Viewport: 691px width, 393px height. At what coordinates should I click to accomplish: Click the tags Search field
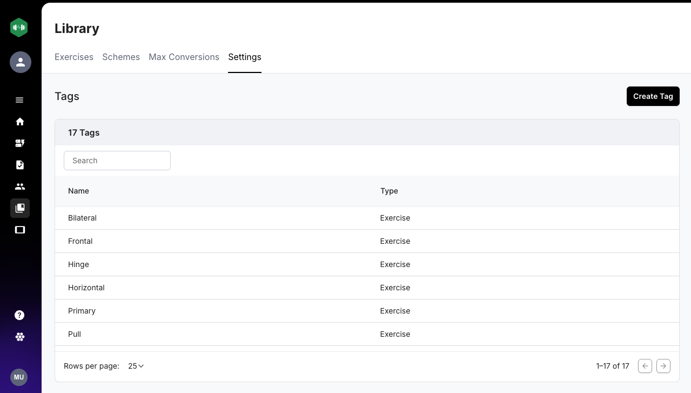coord(117,161)
